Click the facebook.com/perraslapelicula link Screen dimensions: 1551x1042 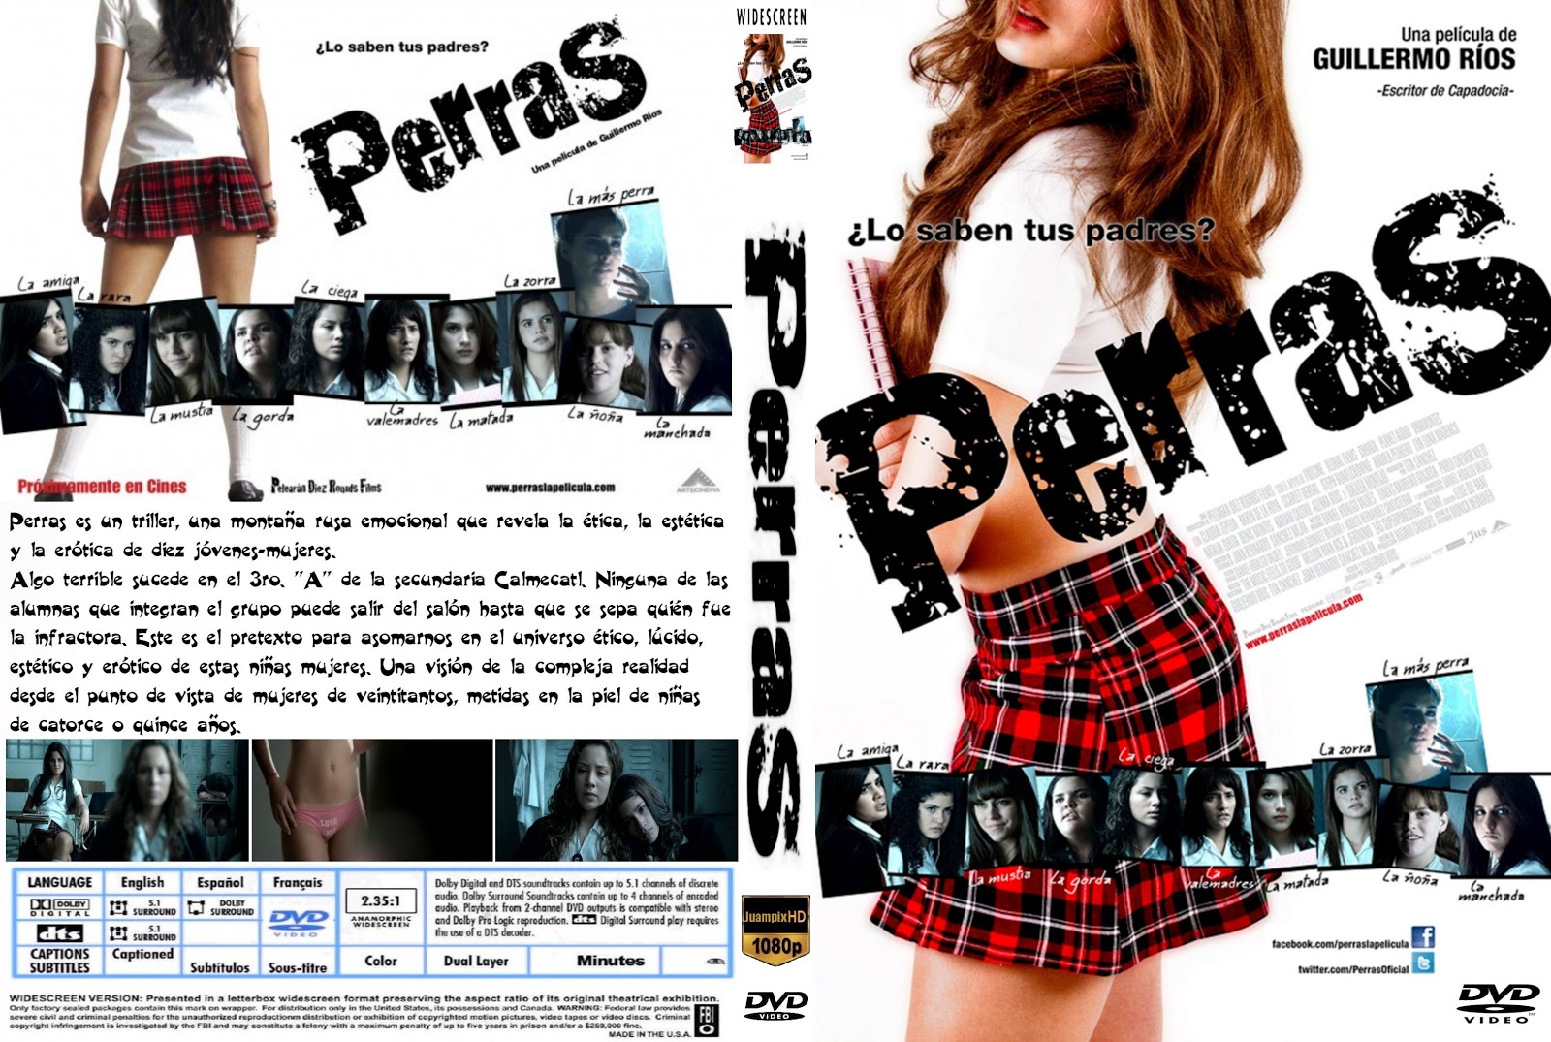(x=1341, y=943)
